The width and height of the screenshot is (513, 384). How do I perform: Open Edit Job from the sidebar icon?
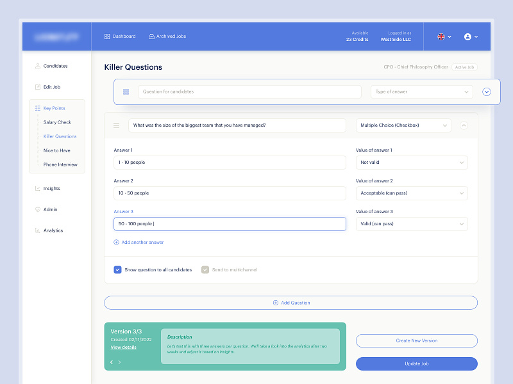click(x=38, y=87)
